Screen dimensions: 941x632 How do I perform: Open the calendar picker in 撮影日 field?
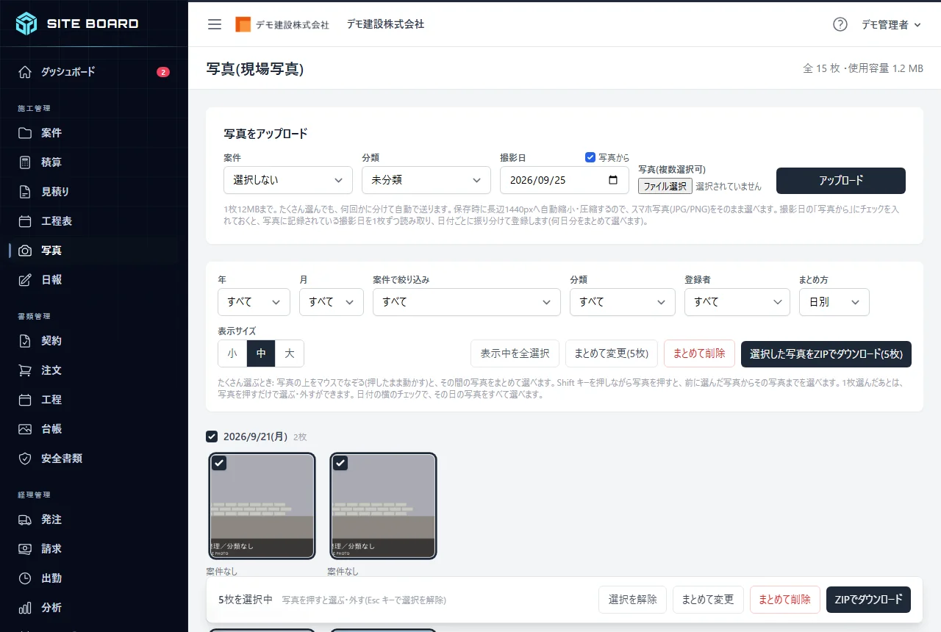point(613,180)
